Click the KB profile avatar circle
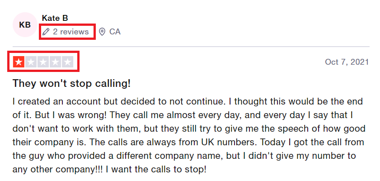The height and width of the screenshot is (181, 380). [25, 25]
